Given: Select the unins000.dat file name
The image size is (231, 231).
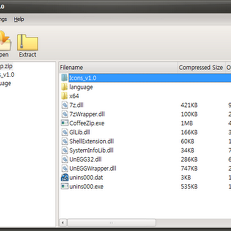Looking at the screenshot, I should point(86,178).
